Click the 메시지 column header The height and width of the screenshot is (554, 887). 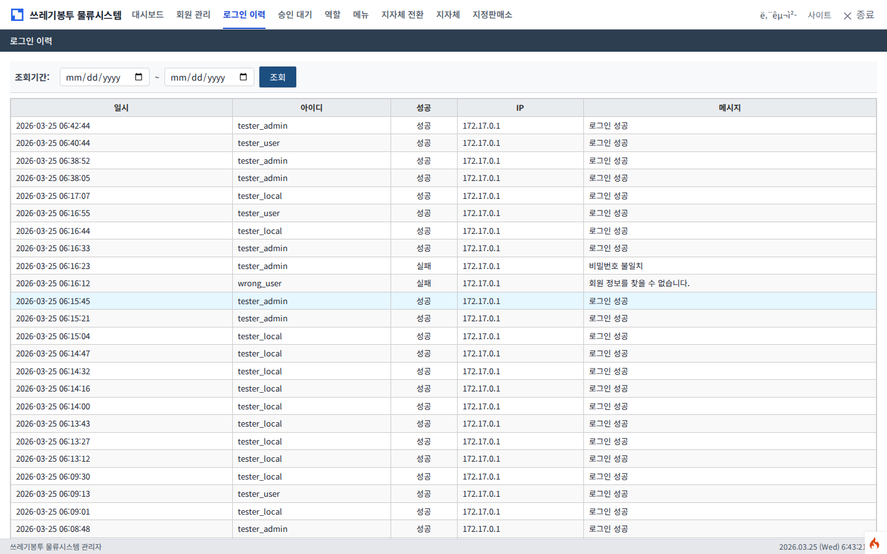tap(729, 108)
